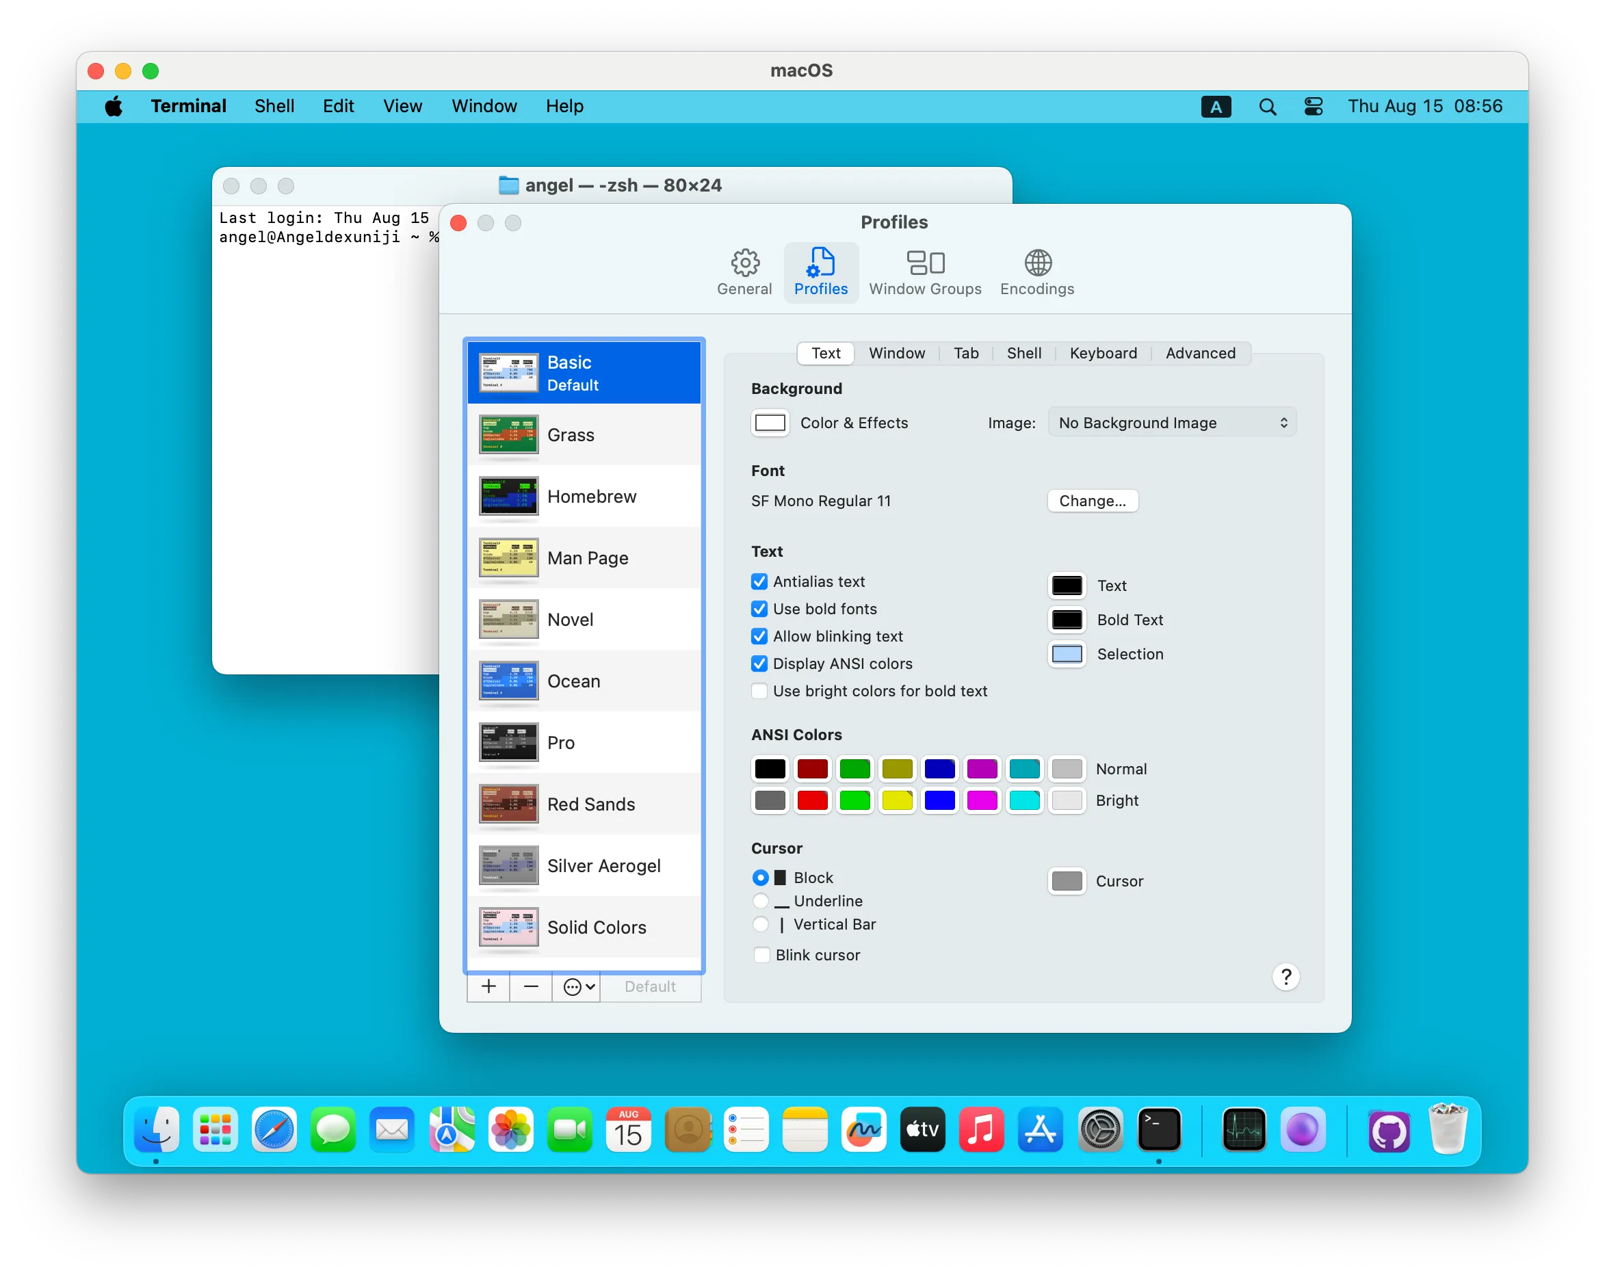Screen dimensions: 1605x1275
Task: Switch to the Keyboard tab
Action: click(1103, 353)
